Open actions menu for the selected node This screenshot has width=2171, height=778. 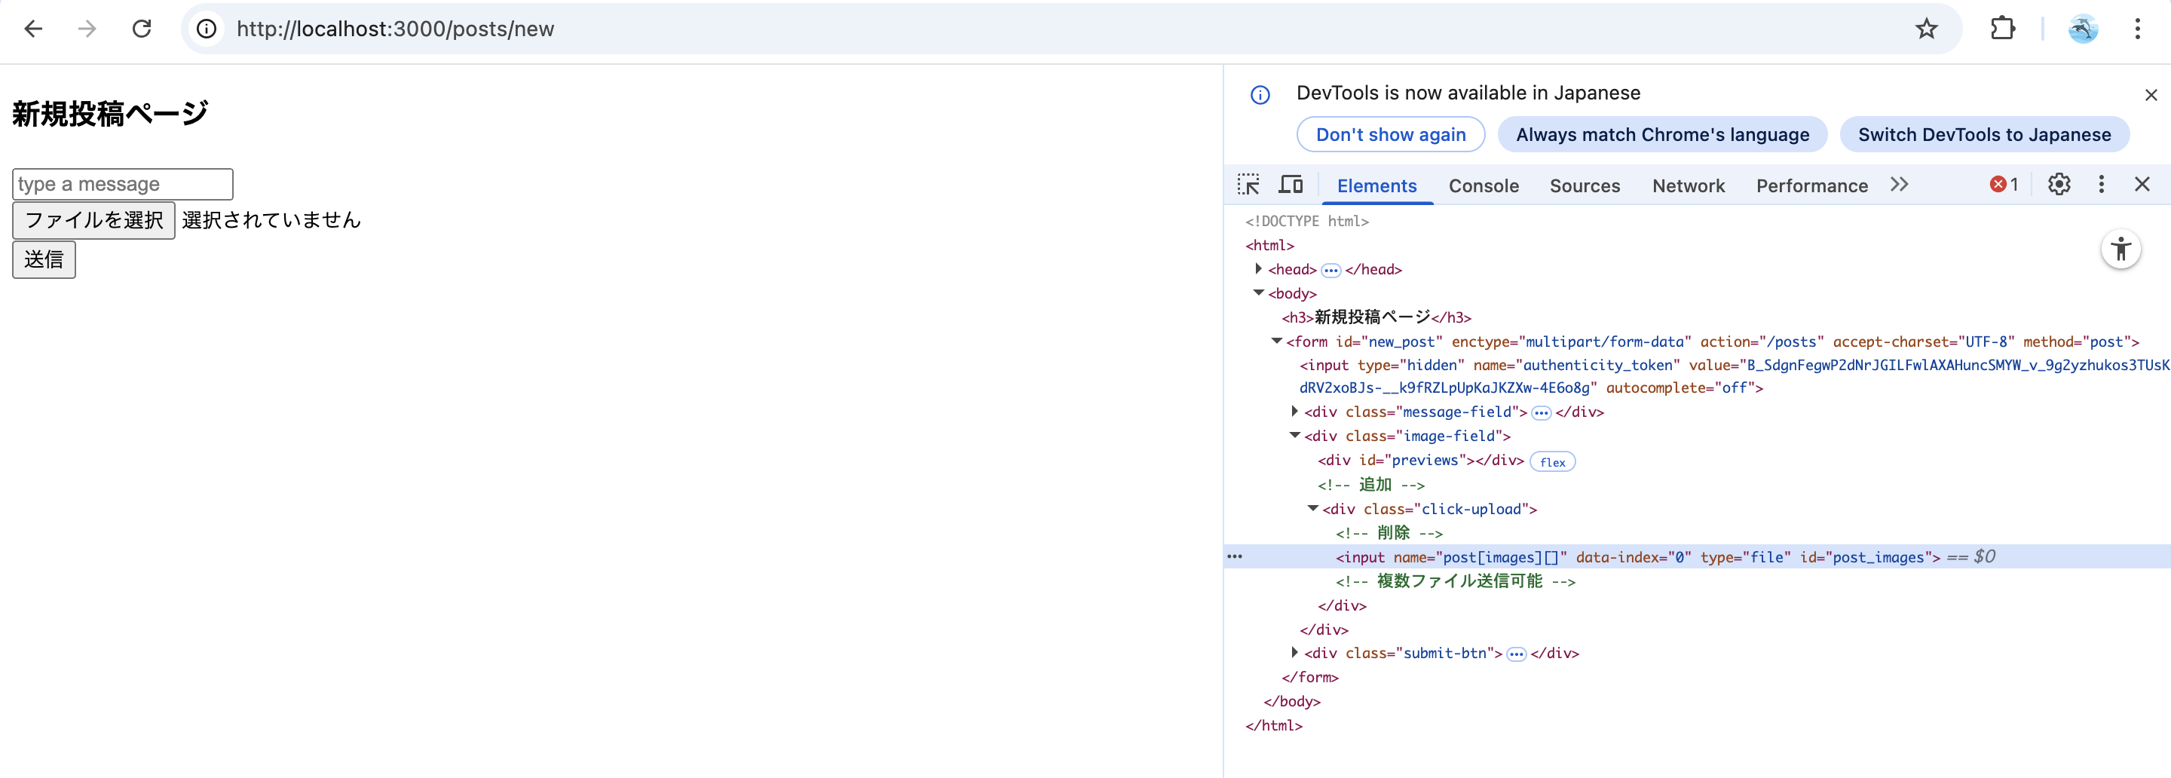pos(1235,556)
